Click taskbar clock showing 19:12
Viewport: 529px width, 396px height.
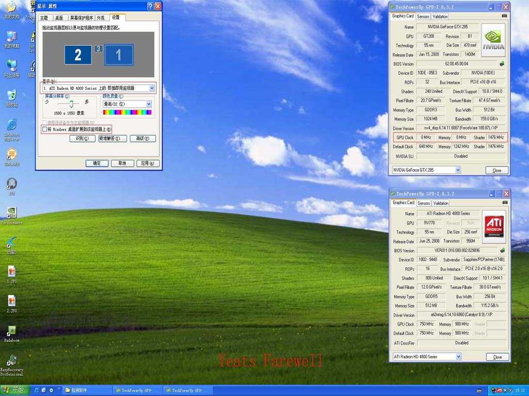520,391
